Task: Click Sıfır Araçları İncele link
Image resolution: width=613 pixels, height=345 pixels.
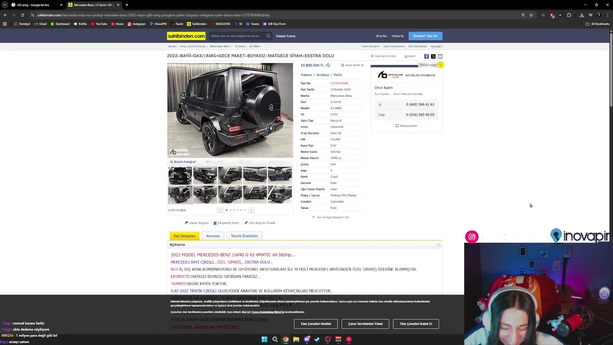Action: 260,223
